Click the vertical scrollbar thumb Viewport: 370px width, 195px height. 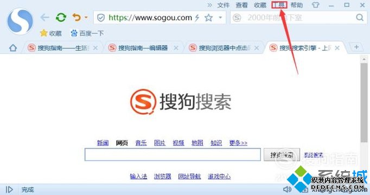click(x=364, y=102)
